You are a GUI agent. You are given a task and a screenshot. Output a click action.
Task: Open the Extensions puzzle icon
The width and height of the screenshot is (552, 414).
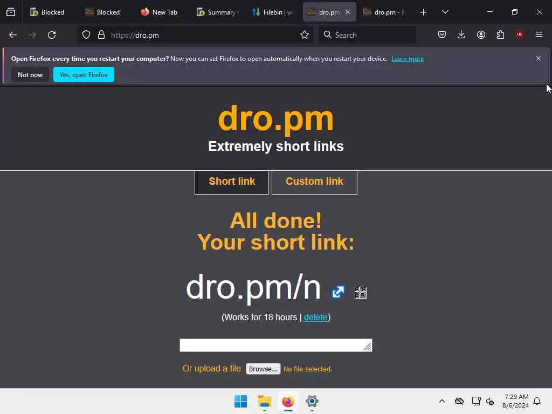[500, 34]
